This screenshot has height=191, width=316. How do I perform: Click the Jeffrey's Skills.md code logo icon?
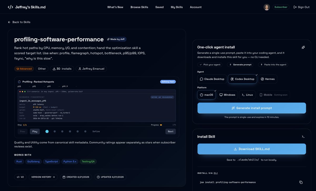[10, 7]
